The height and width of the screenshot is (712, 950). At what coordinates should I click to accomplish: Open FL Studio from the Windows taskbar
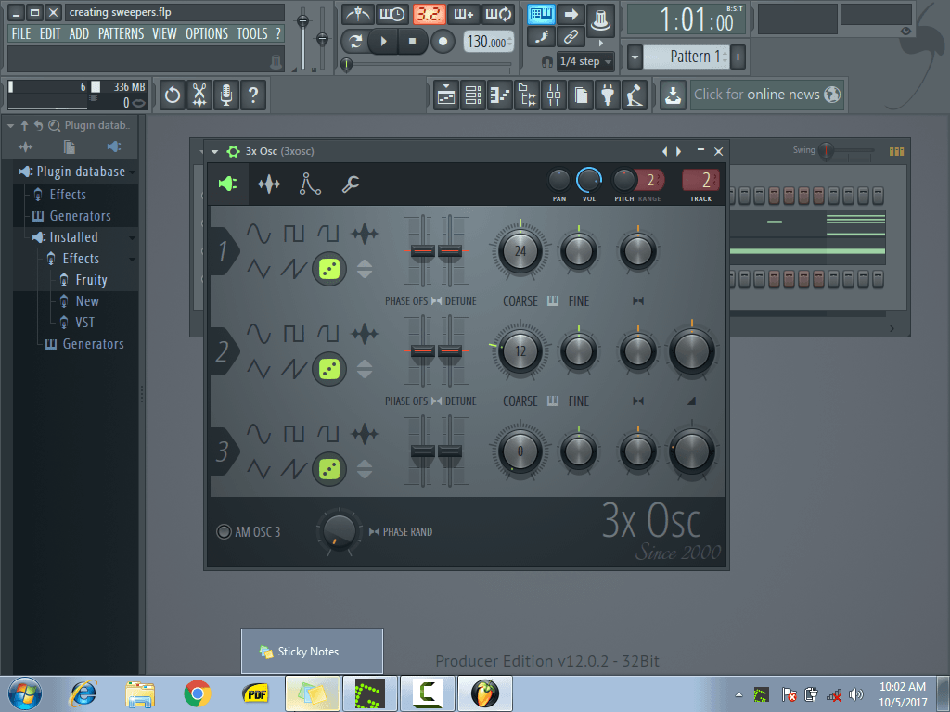pos(484,693)
